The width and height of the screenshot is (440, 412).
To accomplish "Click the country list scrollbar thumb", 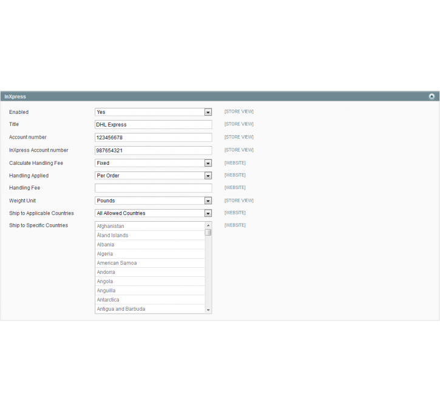I will [208, 233].
